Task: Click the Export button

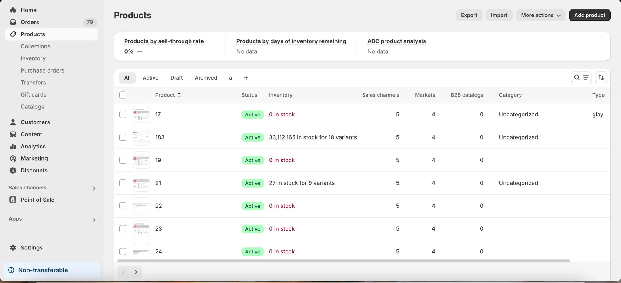Action: [x=469, y=15]
